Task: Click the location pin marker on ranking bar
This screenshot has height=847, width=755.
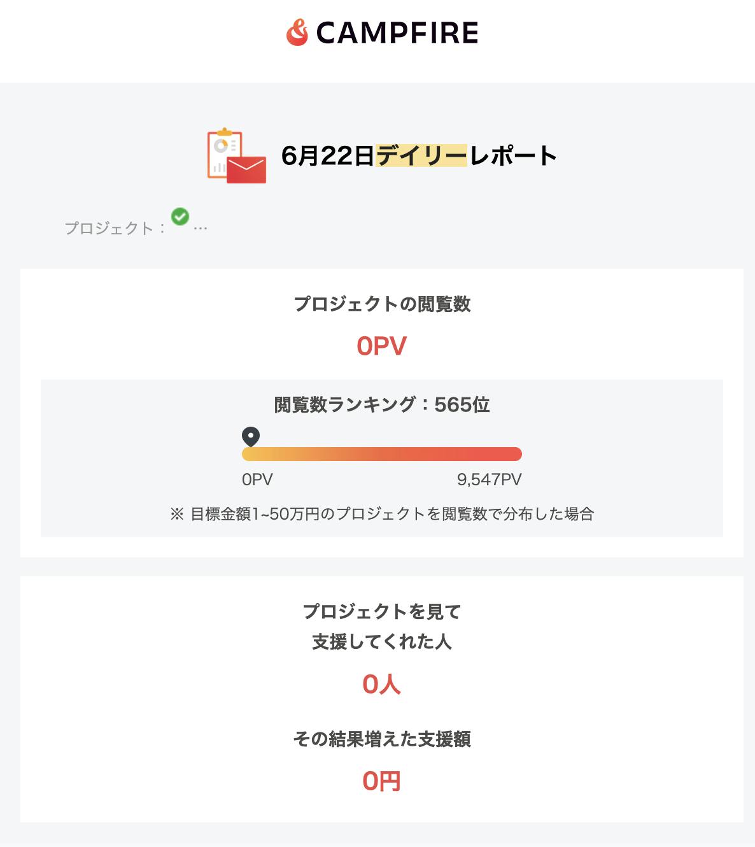Action: click(x=251, y=437)
